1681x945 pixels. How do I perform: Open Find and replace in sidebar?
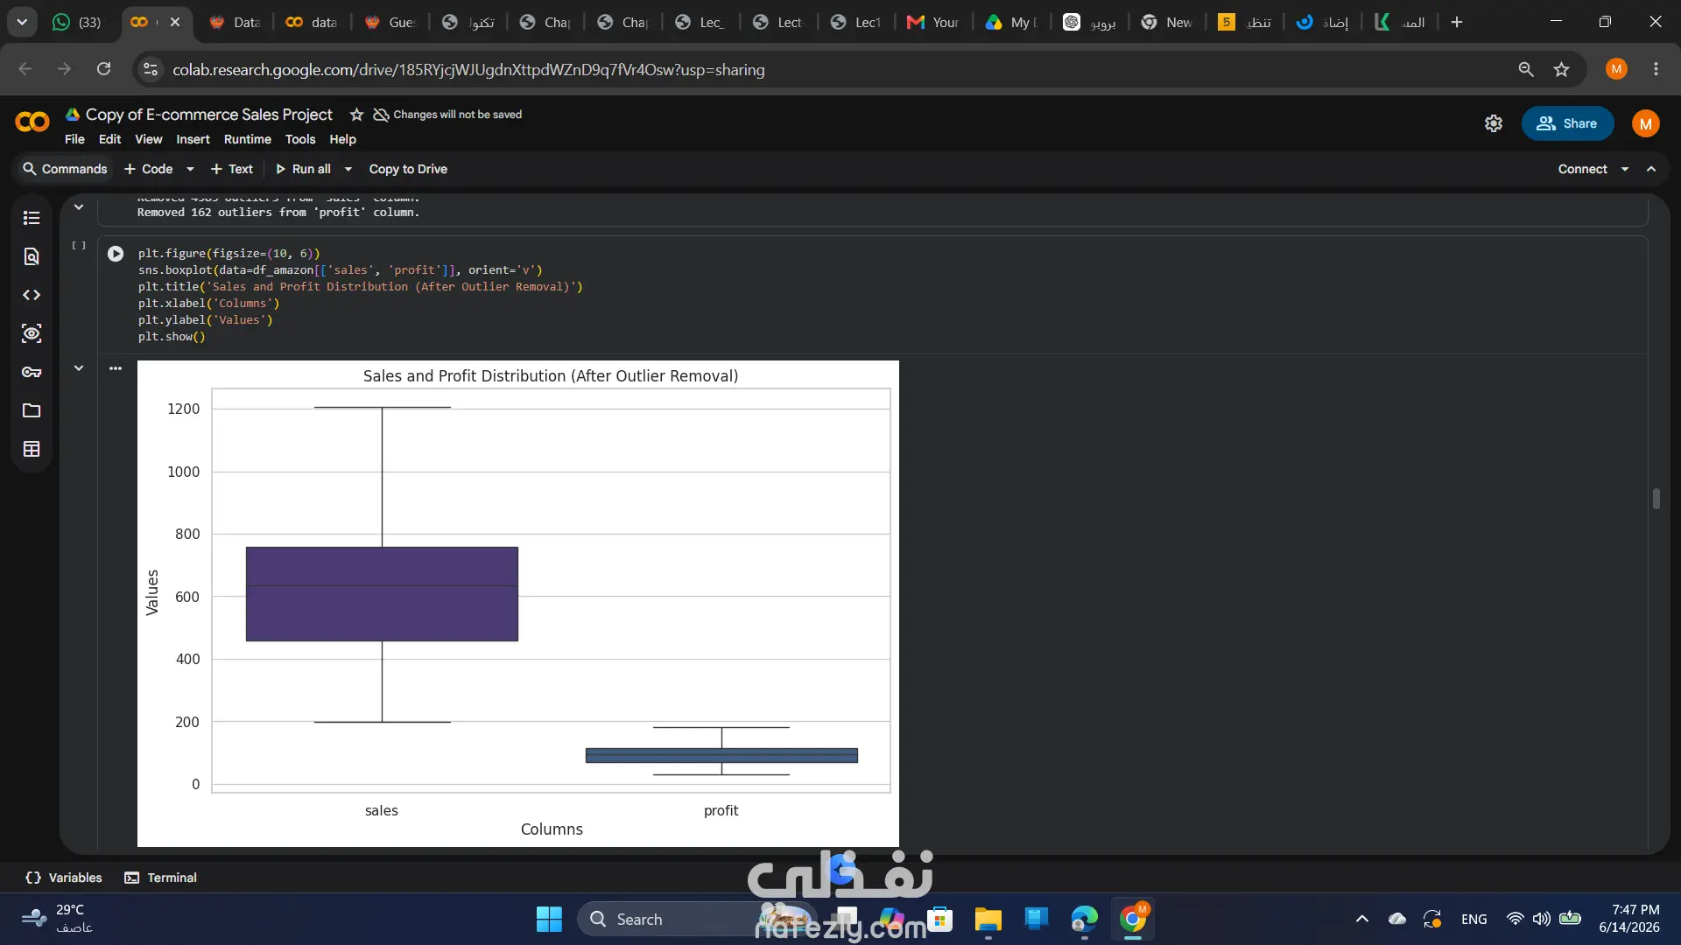click(x=32, y=256)
